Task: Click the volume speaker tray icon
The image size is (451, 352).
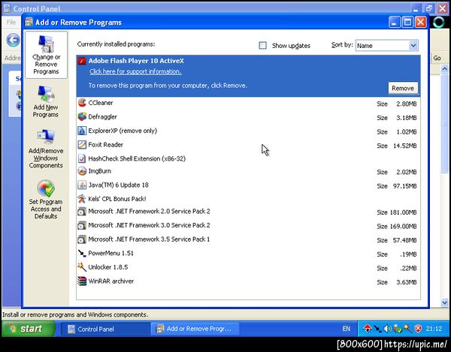Action: pyautogui.click(x=387, y=329)
